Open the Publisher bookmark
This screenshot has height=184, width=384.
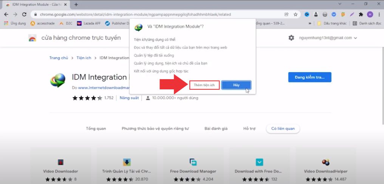click(117, 23)
